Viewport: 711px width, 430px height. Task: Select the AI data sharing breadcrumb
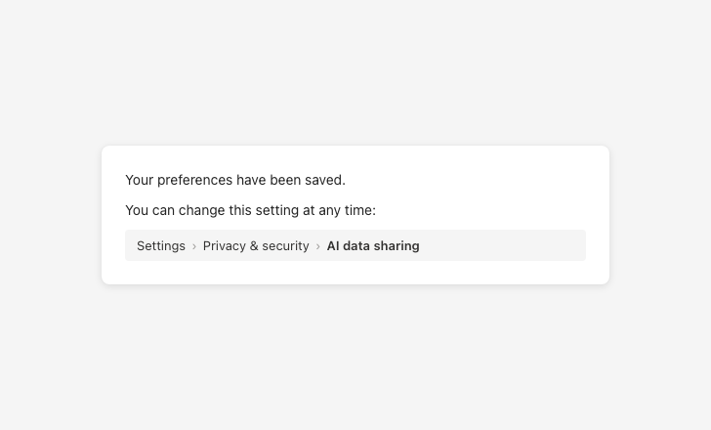pos(373,246)
